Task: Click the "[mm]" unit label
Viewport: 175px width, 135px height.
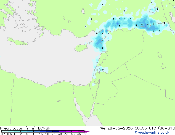Action: tap(30, 128)
